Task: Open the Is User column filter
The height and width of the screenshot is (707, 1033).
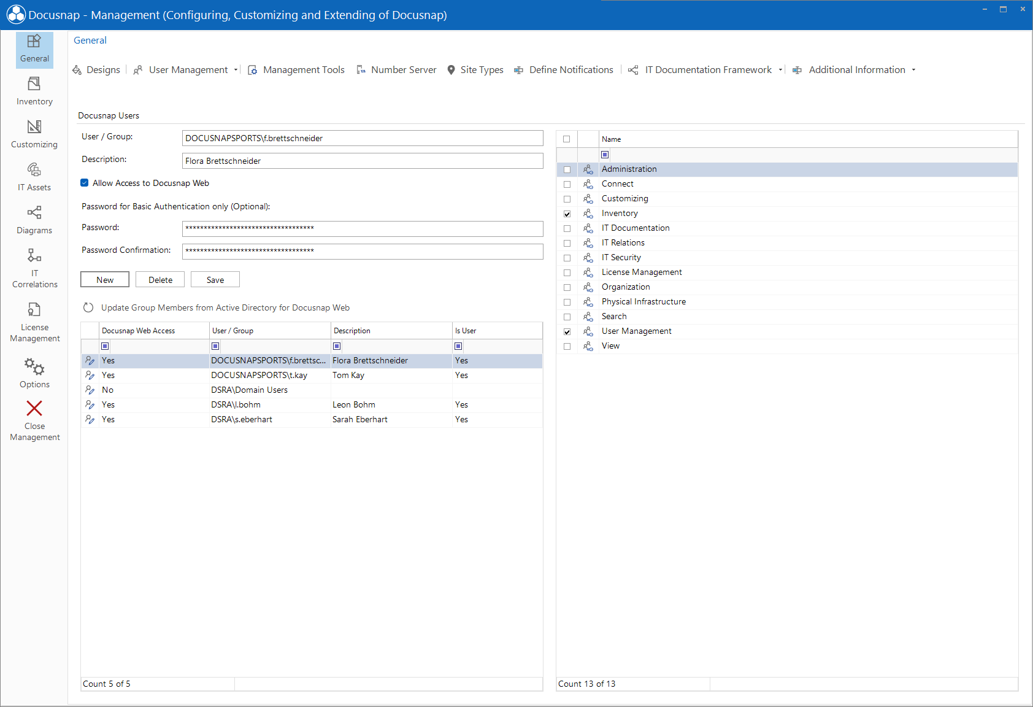Action: coord(458,346)
